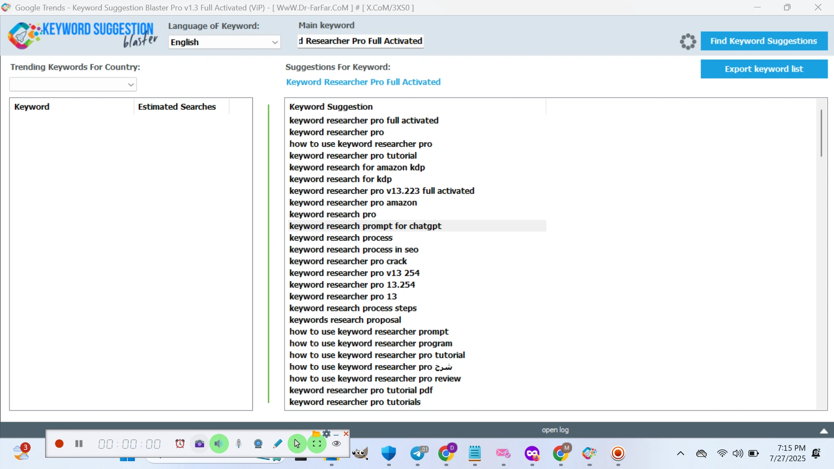Image resolution: width=834 pixels, height=469 pixels.
Task: Click Export keyword list button
Action: click(x=764, y=69)
